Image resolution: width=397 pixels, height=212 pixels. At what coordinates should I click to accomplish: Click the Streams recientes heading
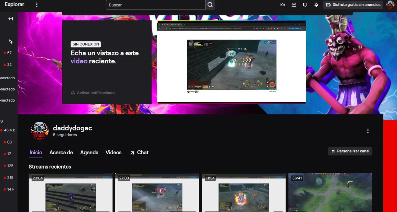(x=50, y=167)
